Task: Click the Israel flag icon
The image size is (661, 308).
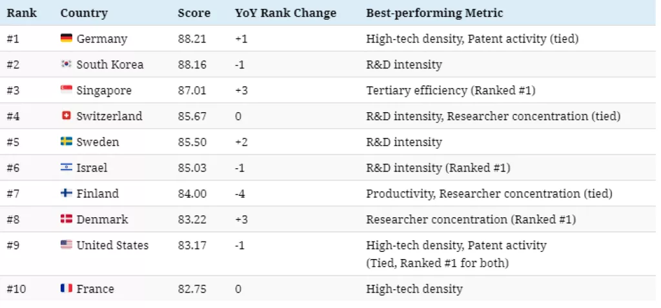Action: click(66, 168)
